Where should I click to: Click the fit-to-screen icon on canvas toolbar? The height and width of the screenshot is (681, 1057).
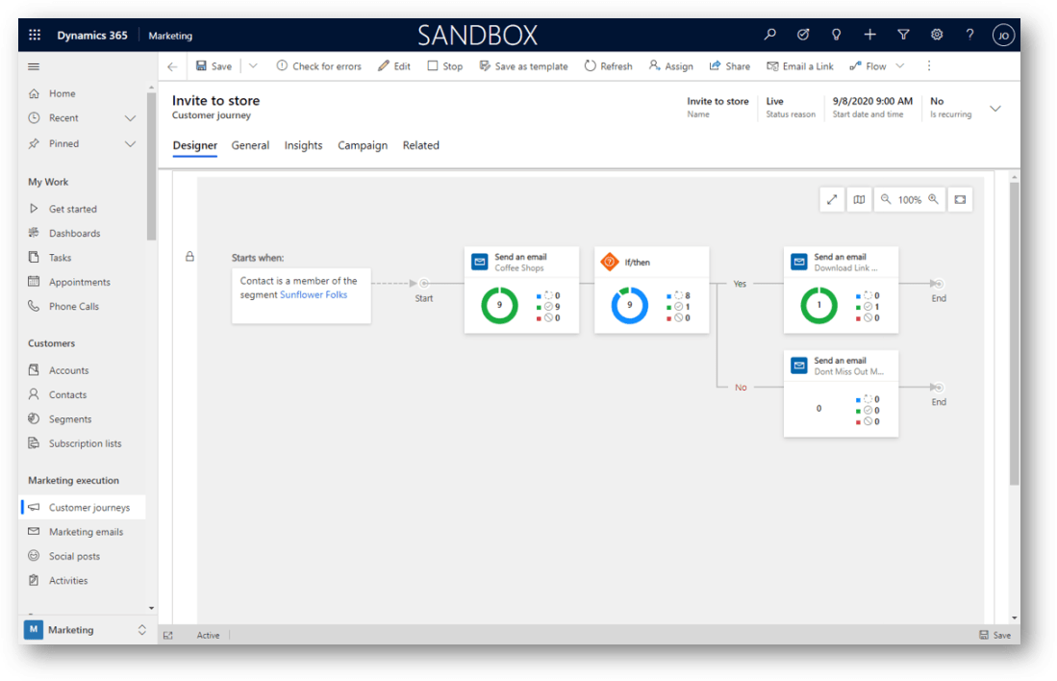pyautogui.click(x=959, y=200)
